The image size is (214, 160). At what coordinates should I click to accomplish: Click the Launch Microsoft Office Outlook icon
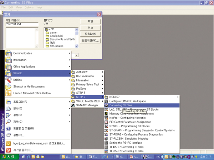pos(8,93)
